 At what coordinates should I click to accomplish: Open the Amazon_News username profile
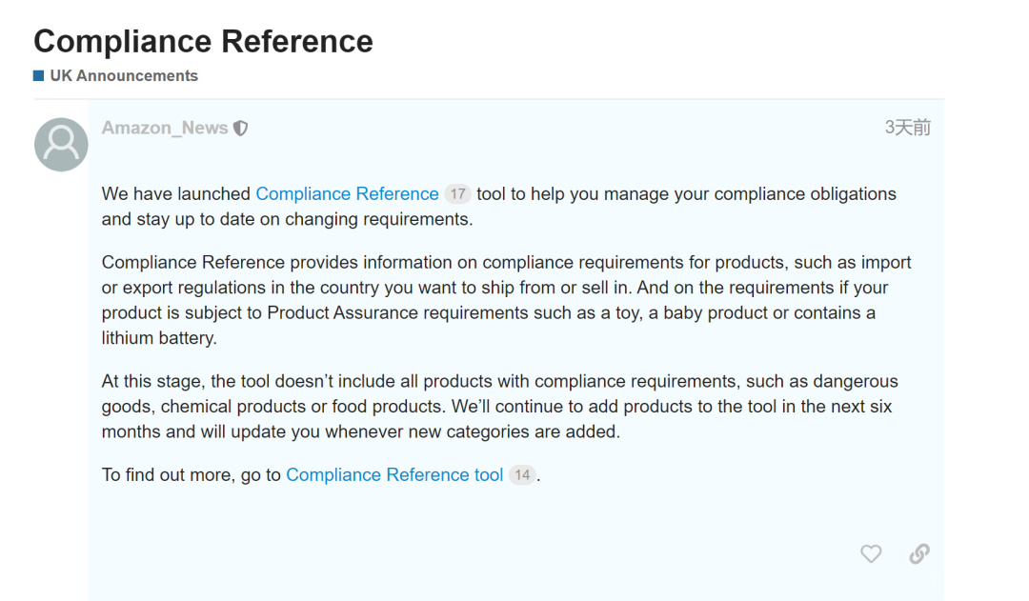pyautogui.click(x=165, y=128)
